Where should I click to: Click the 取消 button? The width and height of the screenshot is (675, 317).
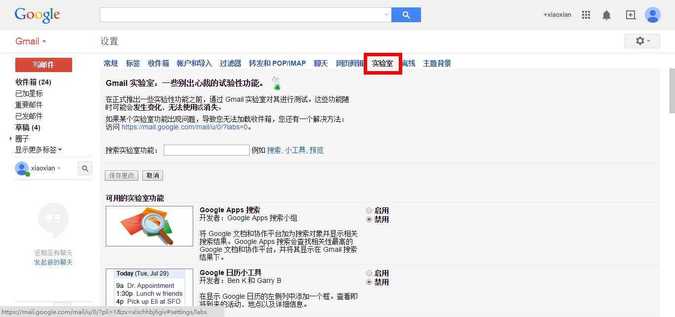pyautogui.click(x=153, y=175)
